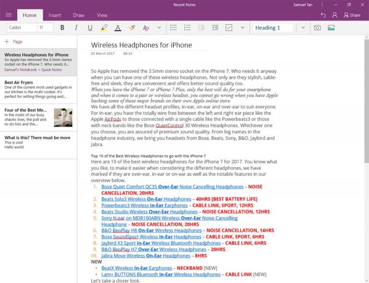
Task: Click the format painter brush icon
Action: [132, 28]
